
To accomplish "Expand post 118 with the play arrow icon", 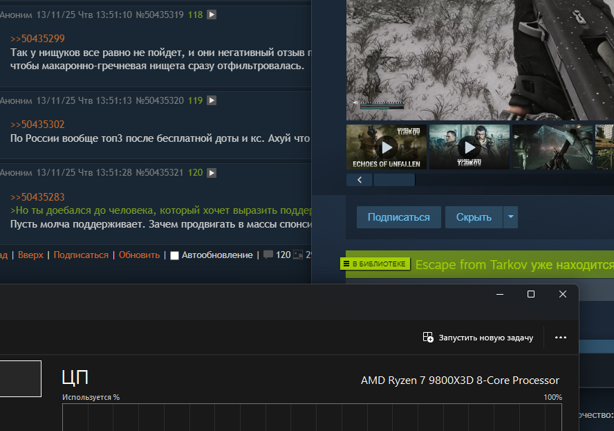I will tap(212, 15).
